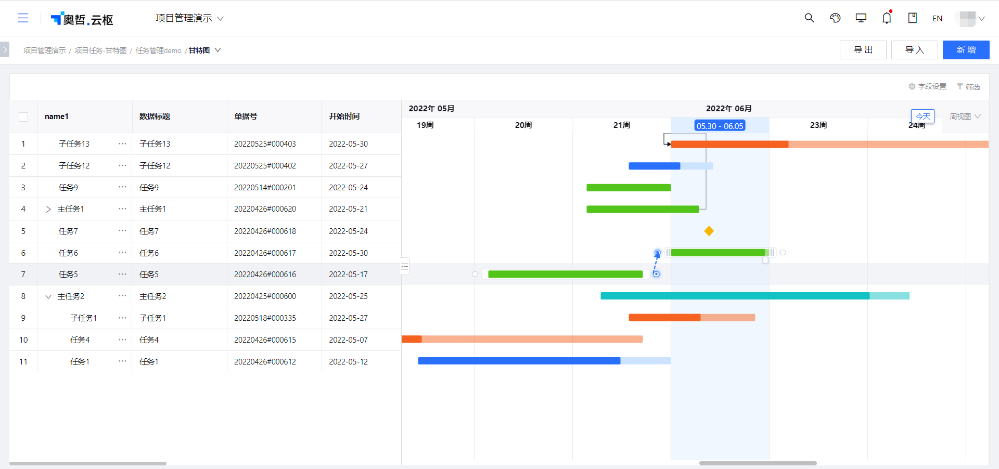Open 周视图 view dropdown
Screen dimensions: 999x469
tap(965, 116)
